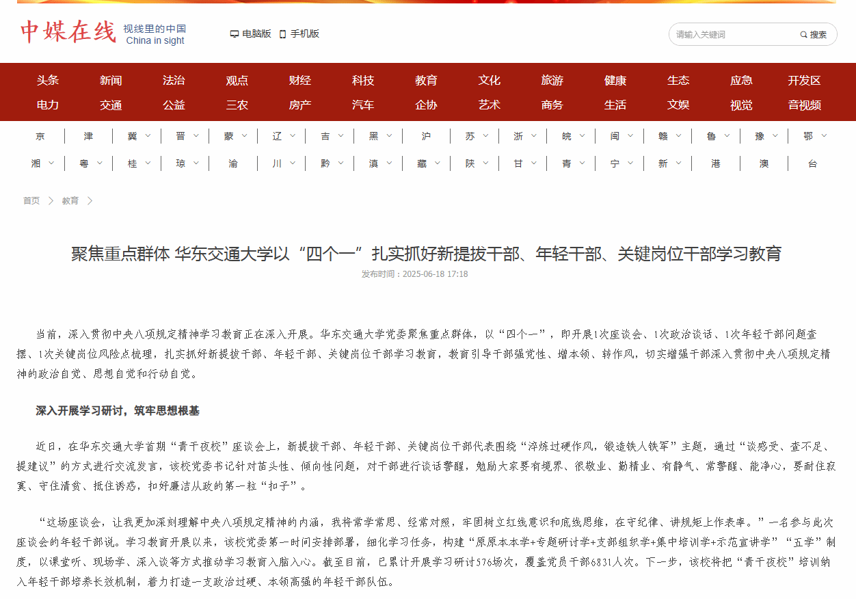Go to the 音视频 section
Image resolution: width=856 pixels, height=599 pixels.
click(804, 105)
